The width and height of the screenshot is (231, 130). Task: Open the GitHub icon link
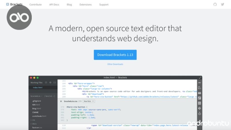click(x=215, y=4)
